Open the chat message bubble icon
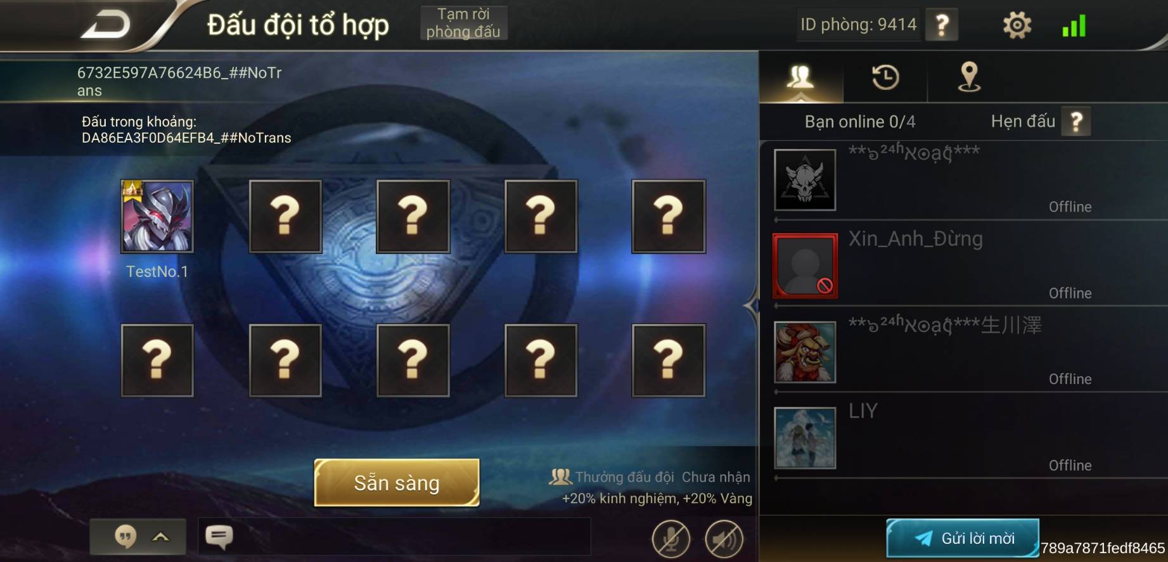This screenshot has width=1168, height=562. (x=219, y=537)
